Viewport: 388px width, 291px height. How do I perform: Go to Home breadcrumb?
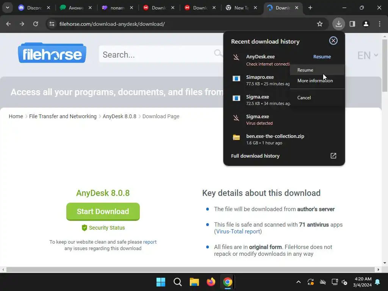pos(16,116)
